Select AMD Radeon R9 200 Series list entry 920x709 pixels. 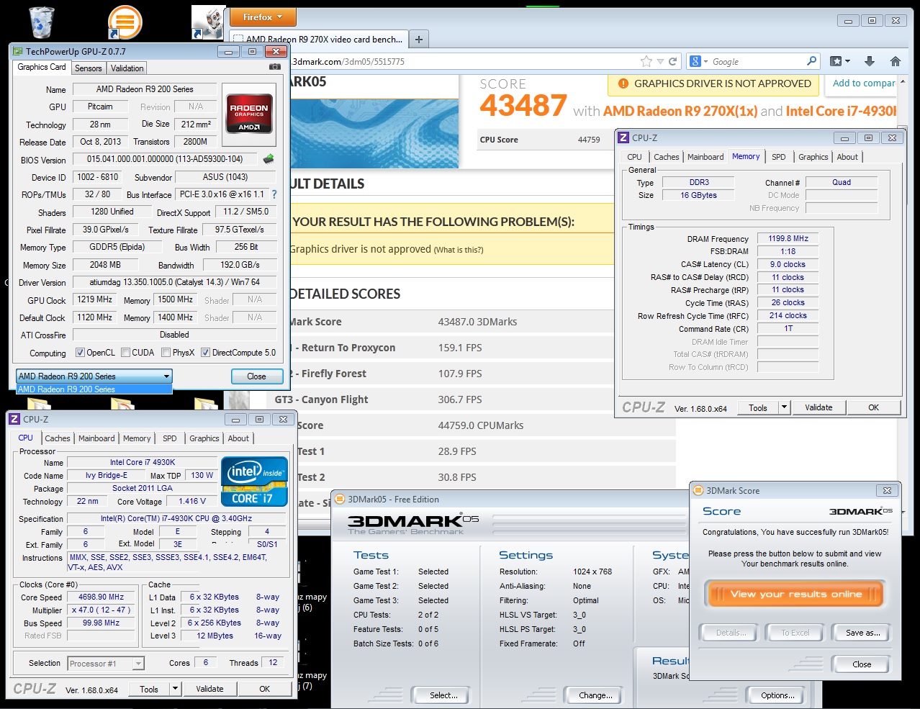click(x=94, y=389)
